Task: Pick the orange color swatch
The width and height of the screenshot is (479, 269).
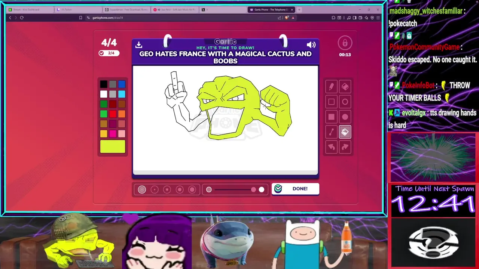Action: pos(122,114)
